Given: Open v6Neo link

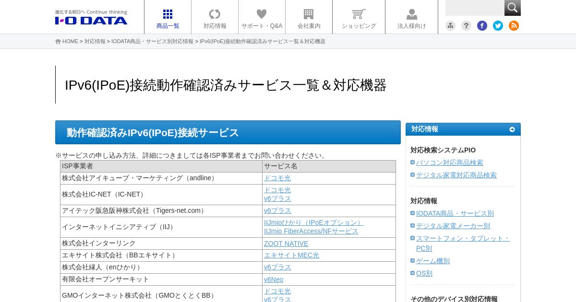Looking at the screenshot, I should coord(274,279).
